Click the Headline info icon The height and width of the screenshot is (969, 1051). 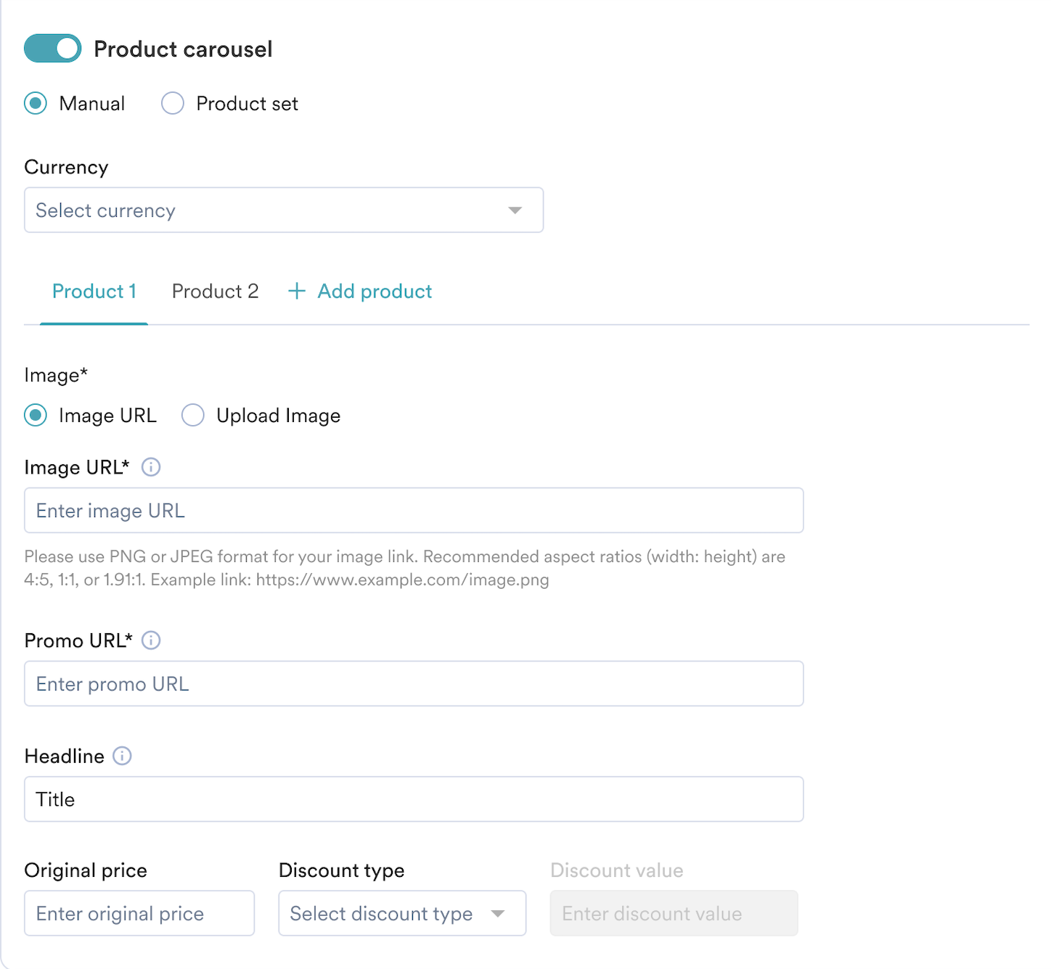(x=123, y=756)
